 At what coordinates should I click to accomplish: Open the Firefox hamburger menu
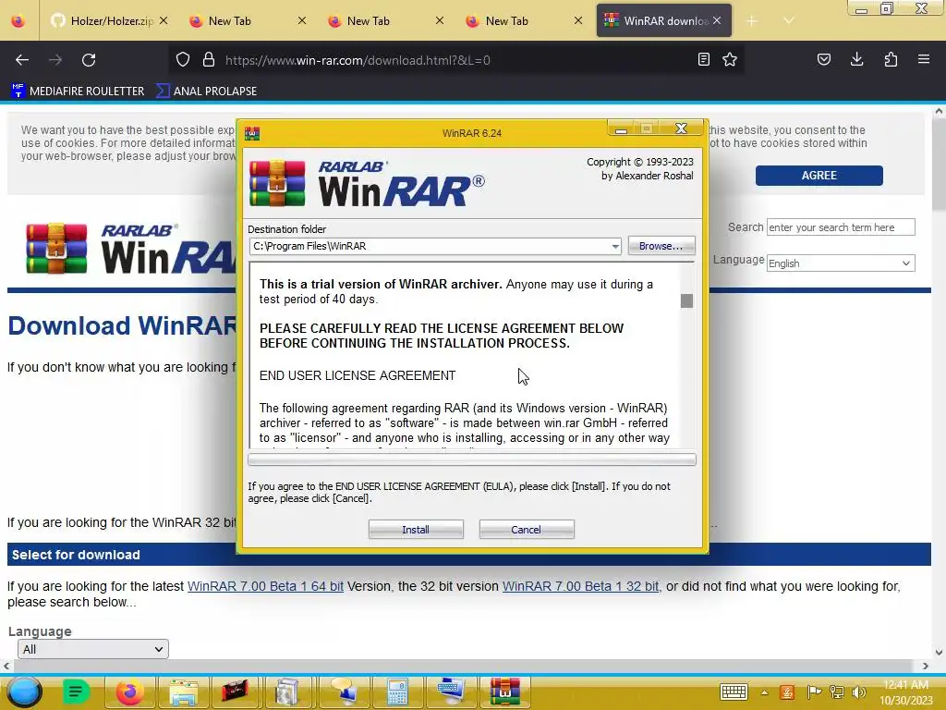[924, 60]
